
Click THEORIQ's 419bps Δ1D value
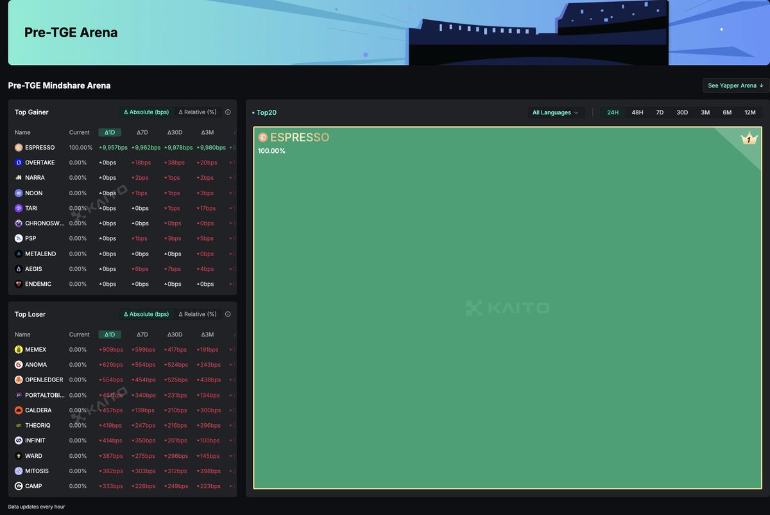(111, 426)
